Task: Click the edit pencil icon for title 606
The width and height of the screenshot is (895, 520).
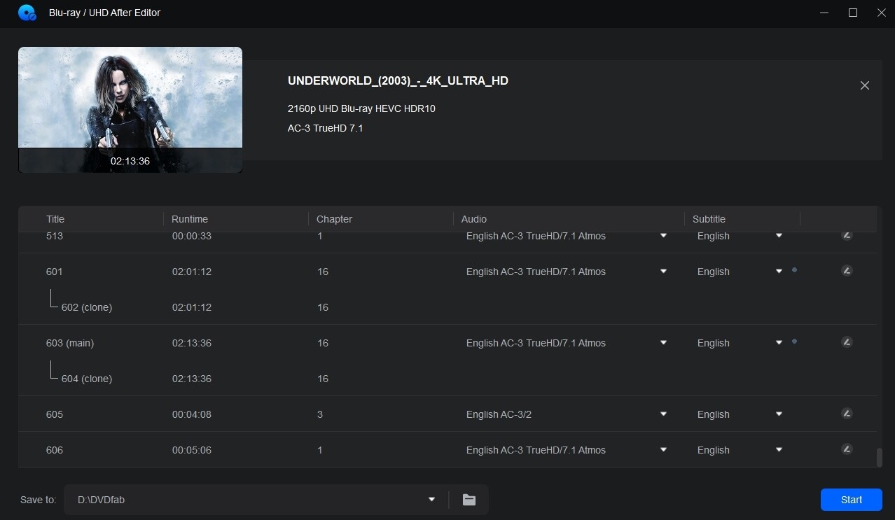Action: tap(847, 449)
